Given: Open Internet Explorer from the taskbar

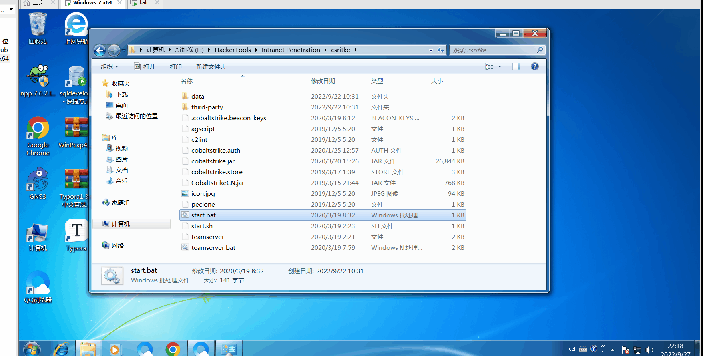Looking at the screenshot, I should [x=62, y=349].
